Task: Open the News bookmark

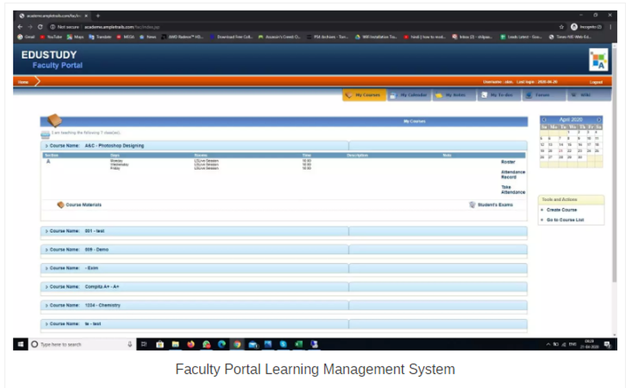Action: [x=148, y=37]
